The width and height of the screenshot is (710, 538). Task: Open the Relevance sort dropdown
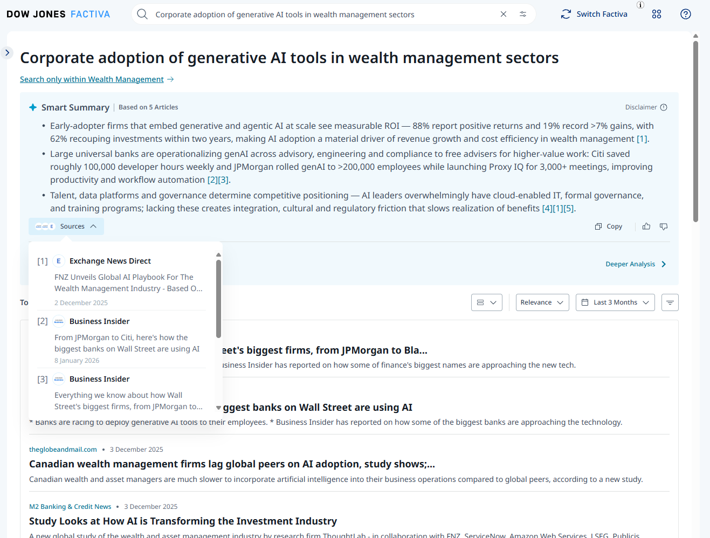[542, 302]
